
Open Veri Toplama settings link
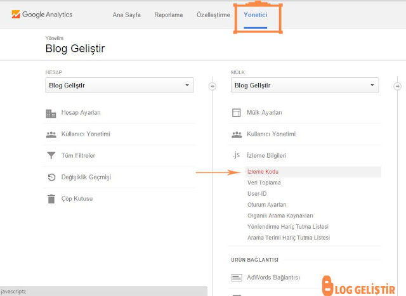[264, 183]
